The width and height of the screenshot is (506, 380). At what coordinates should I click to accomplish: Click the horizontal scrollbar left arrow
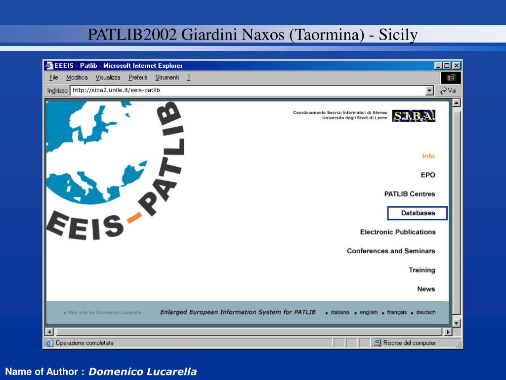point(49,332)
